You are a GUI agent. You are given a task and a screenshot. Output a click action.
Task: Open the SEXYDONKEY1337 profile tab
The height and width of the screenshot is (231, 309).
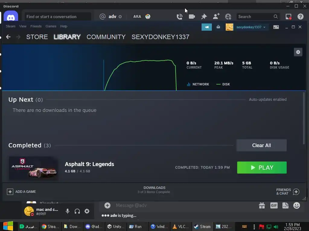click(161, 37)
